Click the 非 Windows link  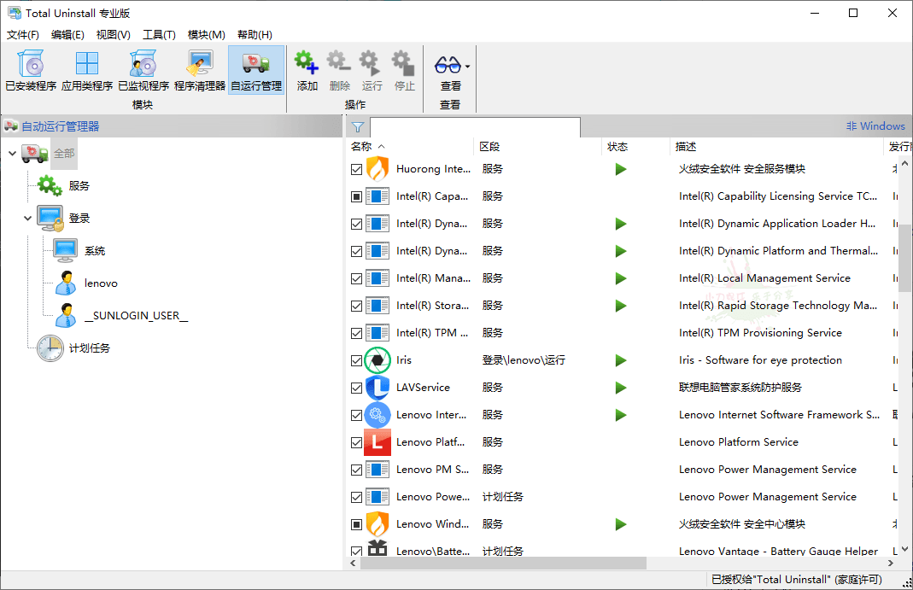(875, 126)
